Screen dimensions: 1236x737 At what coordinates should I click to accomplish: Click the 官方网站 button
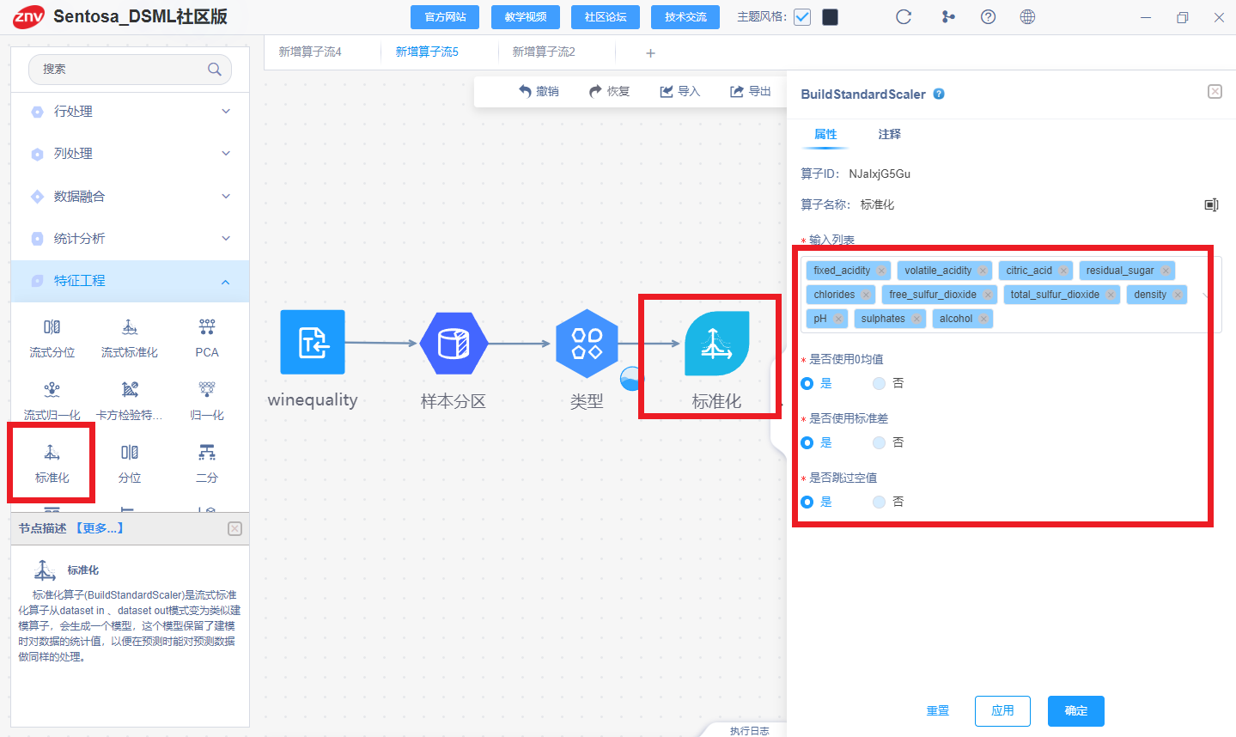(446, 17)
